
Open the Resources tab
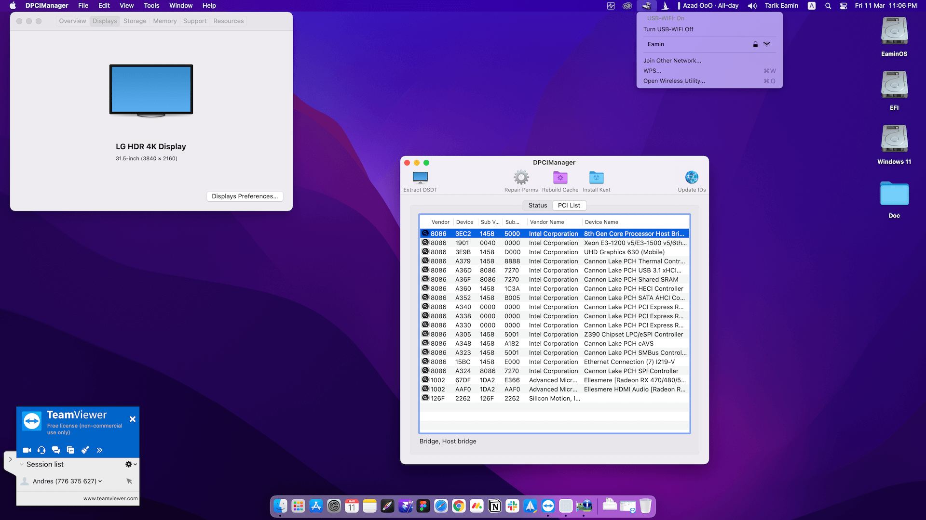[229, 21]
